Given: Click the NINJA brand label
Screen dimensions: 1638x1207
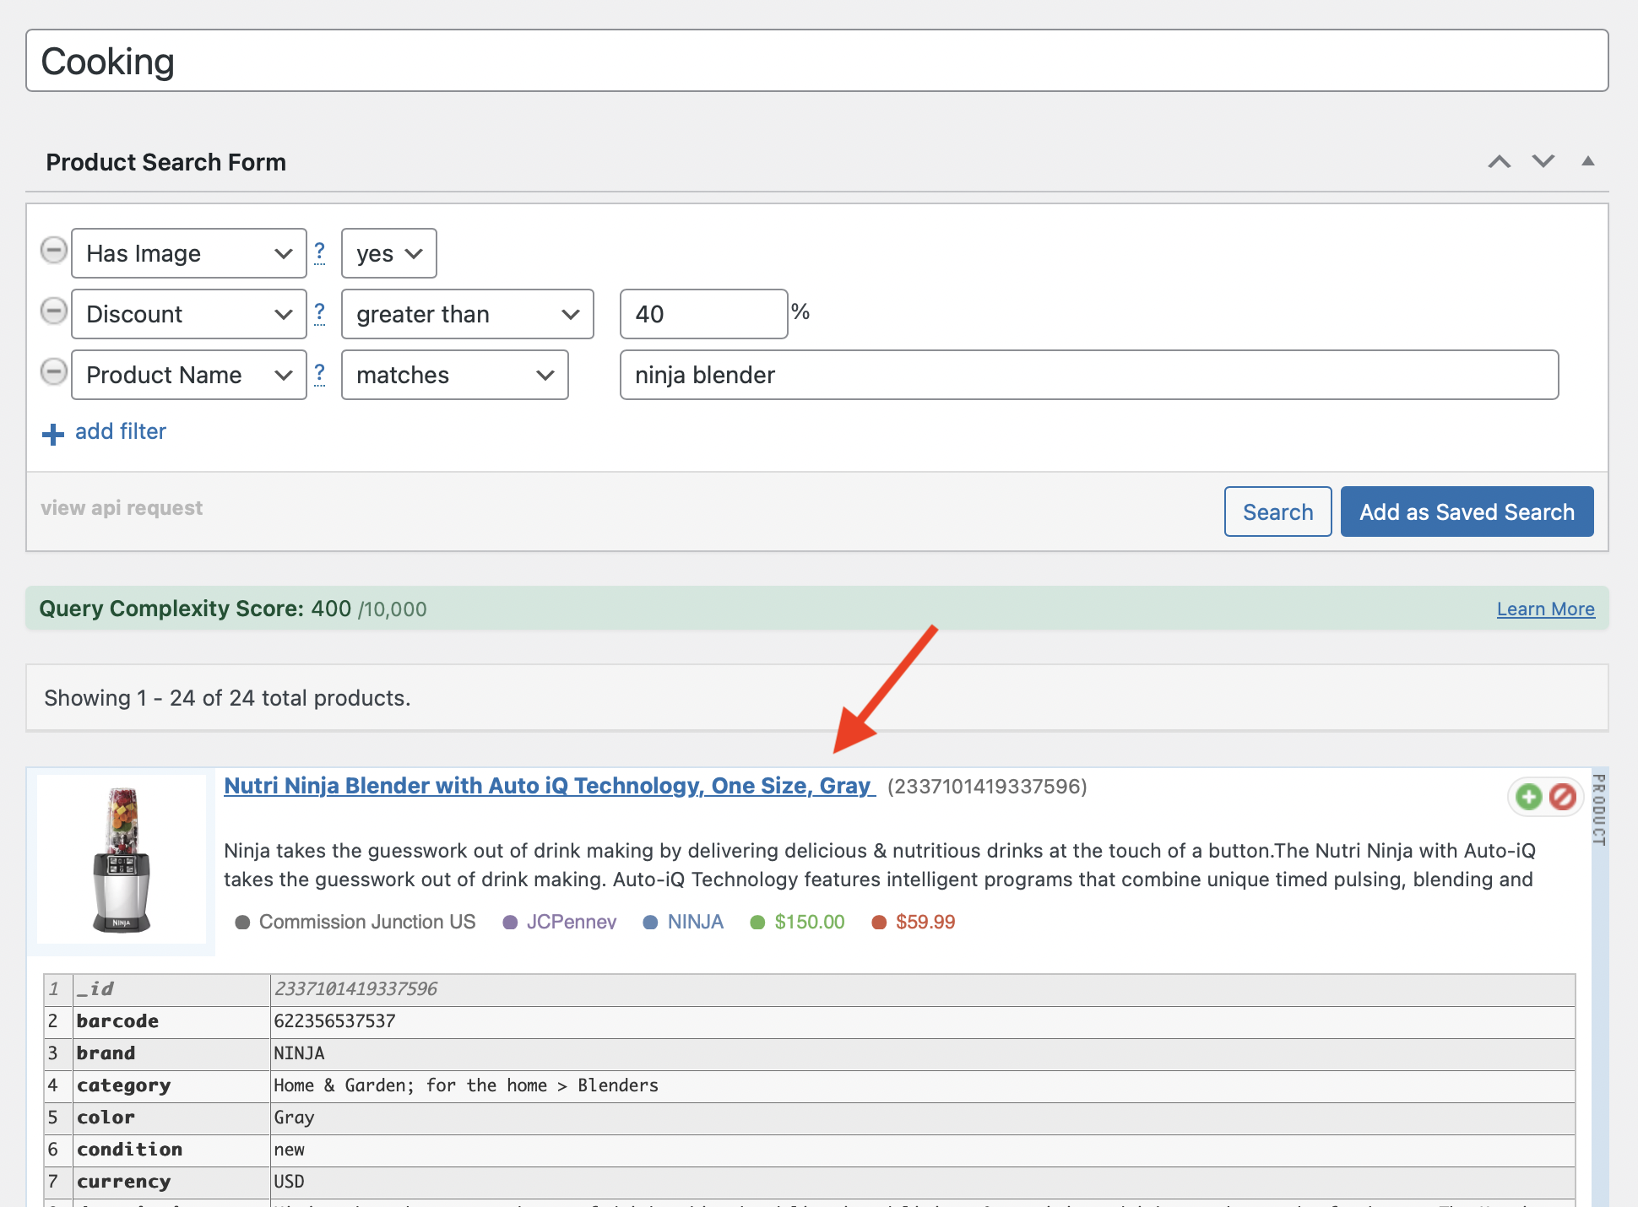Looking at the screenshot, I should click(x=696, y=922).
